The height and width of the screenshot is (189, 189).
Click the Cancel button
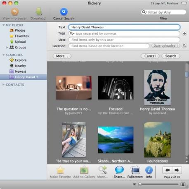(x=150, y=56)
